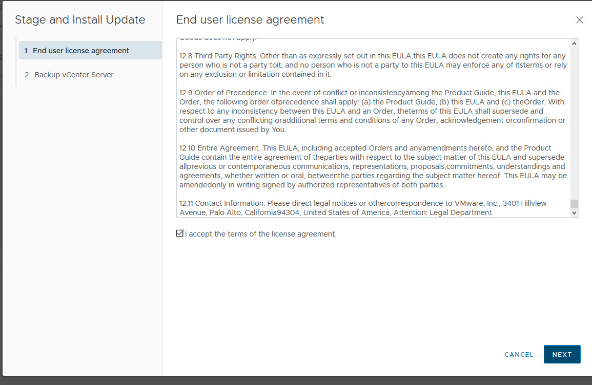Click the EULA scrollbar down arrow
Screen dimensions: 592x385
pyautogui.click(x=574, y=212)
